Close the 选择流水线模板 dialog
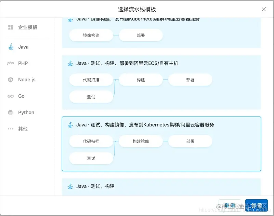The width and height of the screenshot is (274, 216). tap(264, 9)
